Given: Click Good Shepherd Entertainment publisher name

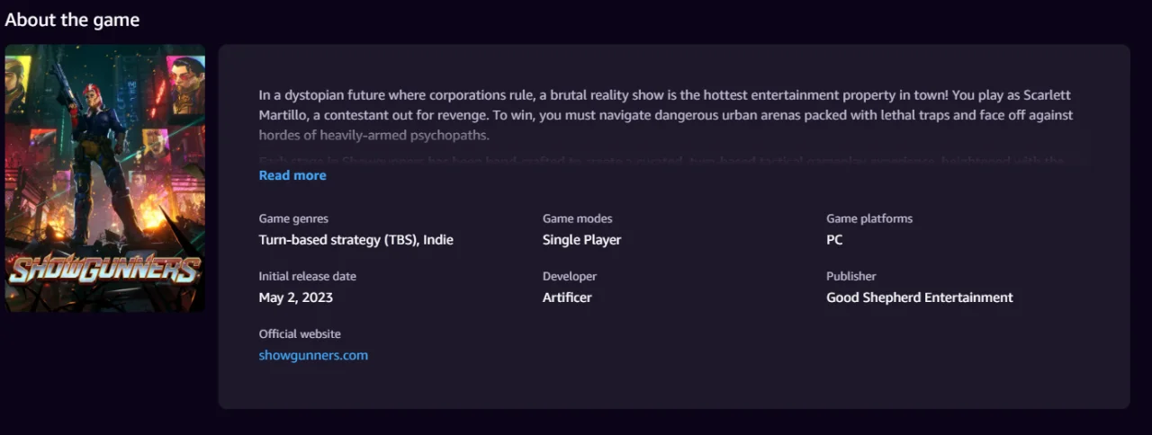Looking at the screenshot, I should [920, 297].
